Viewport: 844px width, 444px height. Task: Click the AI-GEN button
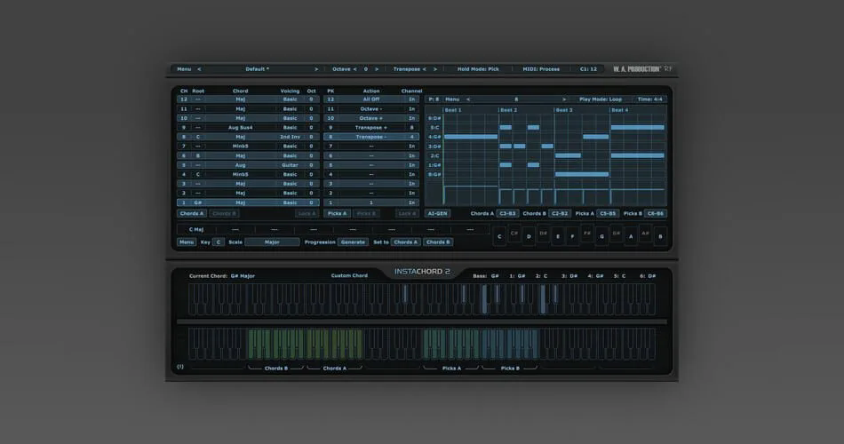pos(437,214)
